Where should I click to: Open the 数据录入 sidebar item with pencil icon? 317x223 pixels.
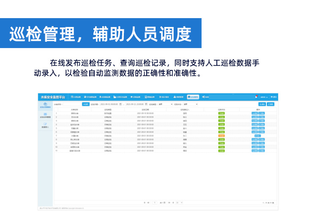pyautogui.click(x=45, y=125)
